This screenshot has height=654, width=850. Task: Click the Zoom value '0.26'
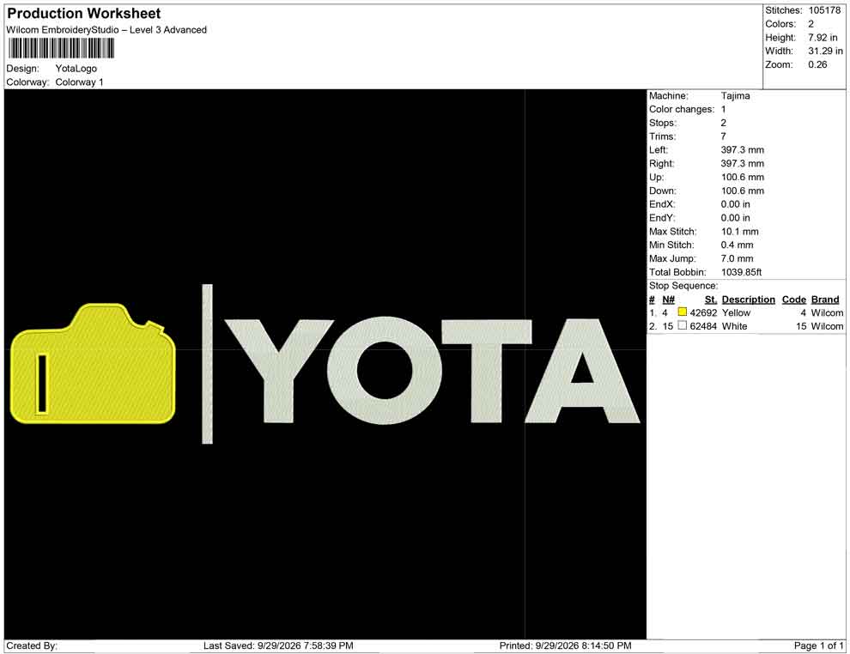tap(817, 64)
